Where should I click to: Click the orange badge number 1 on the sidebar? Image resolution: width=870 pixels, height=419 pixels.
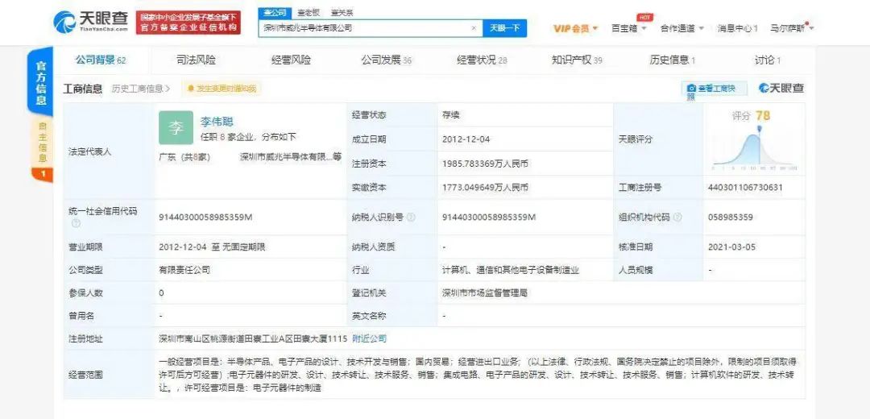[42, 175]
